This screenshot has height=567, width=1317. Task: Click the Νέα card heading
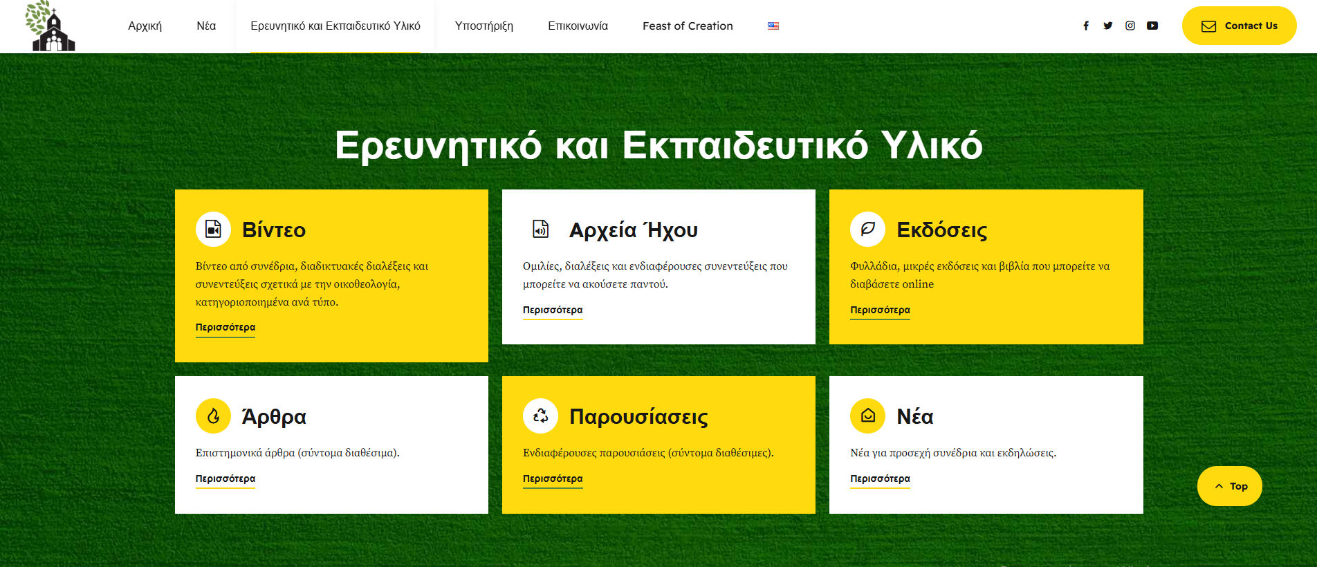915,416
